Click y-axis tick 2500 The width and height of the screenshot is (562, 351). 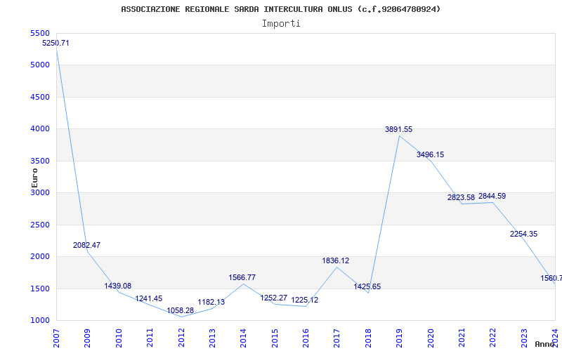tap(40, 225)
